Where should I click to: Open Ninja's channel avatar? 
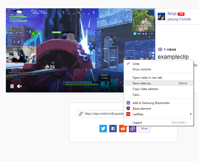(x=161, y=17)
